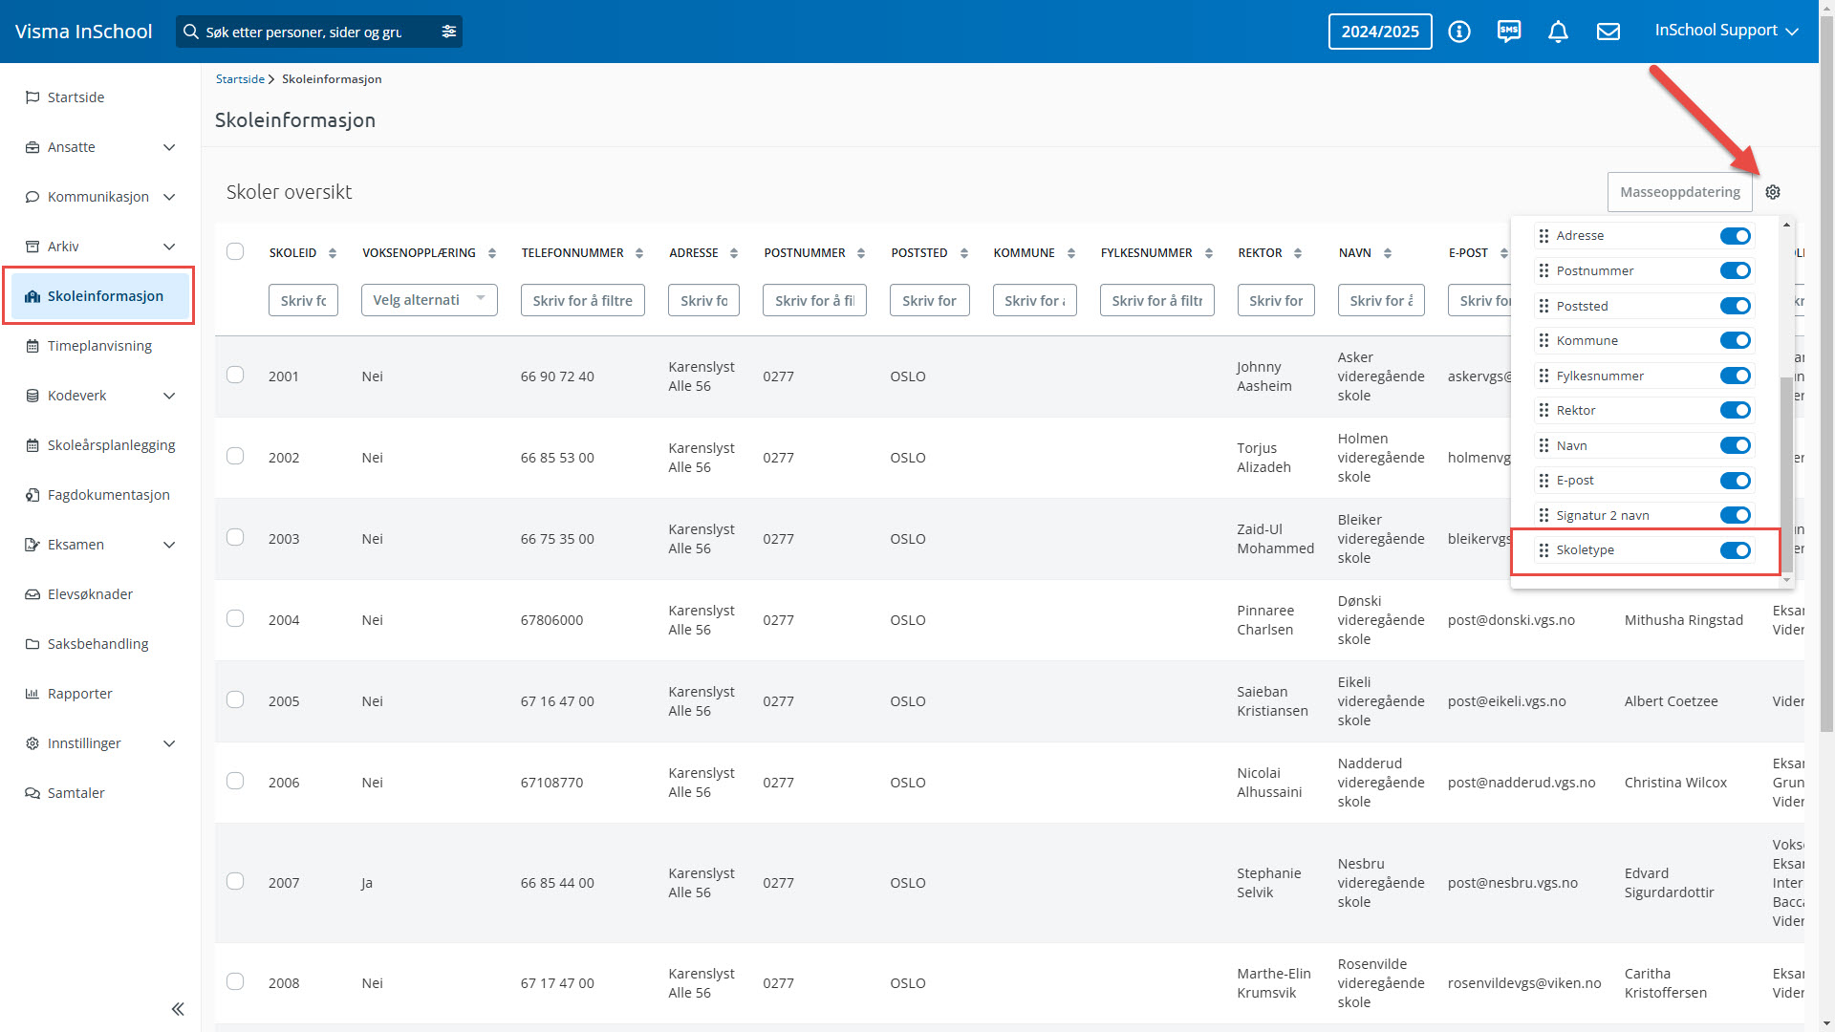The height and width of the screenshot is (1032, 1835).
Task: Go to Timeplanvisning in sidebar
Action: (99, 346)
